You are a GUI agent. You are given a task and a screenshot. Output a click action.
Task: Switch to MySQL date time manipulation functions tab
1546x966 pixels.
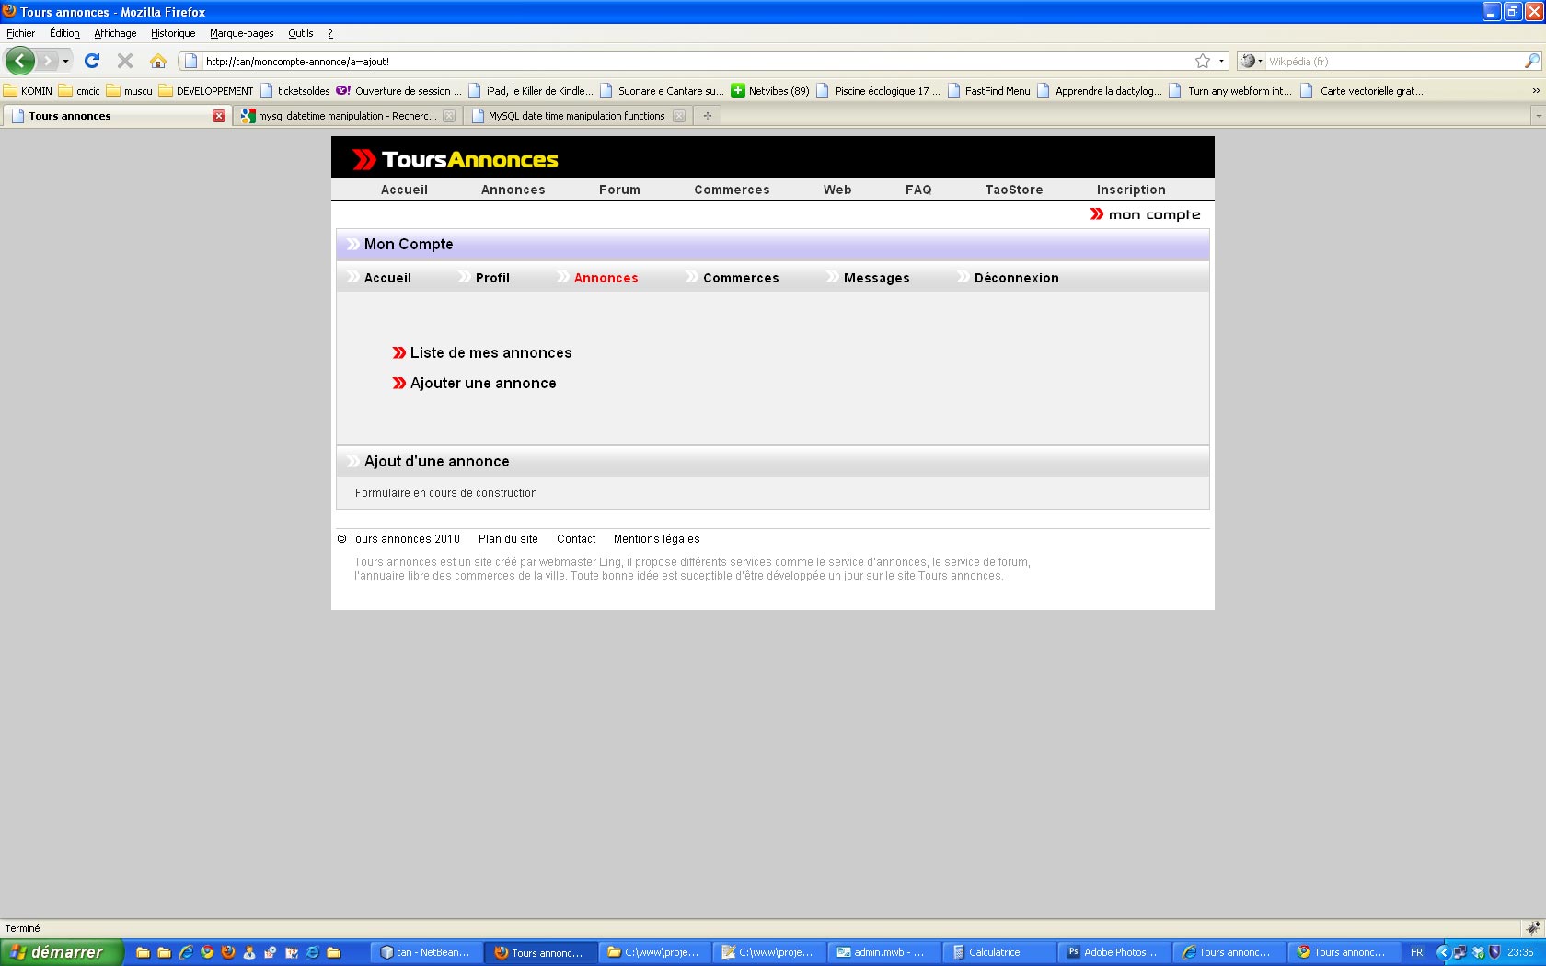577,116
